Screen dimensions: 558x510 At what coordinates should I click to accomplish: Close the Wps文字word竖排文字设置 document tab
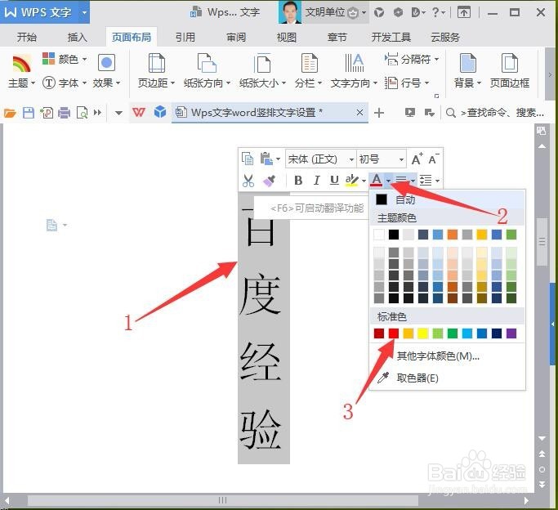359,113
